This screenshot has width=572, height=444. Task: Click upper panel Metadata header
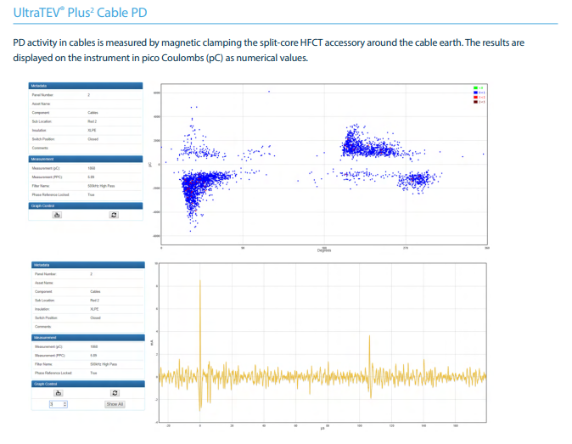(x=86, y=86)
